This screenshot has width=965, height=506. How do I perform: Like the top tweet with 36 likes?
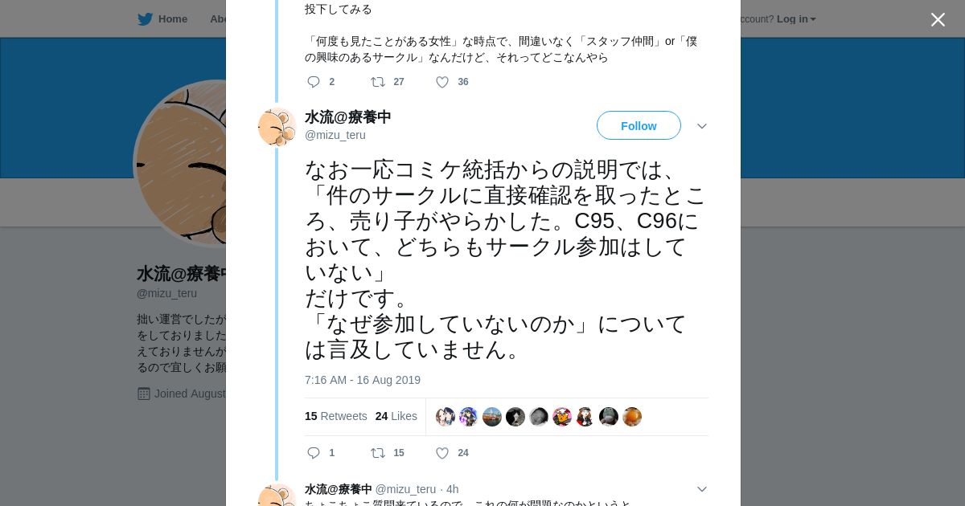[442, 82]
